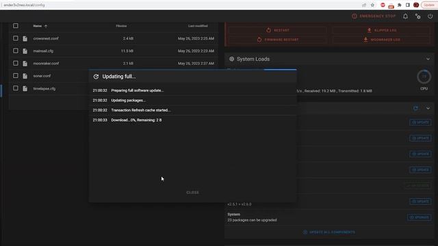Click the crowsnest.conf file icon
438x246 pixels.
(x=25, y=38)
